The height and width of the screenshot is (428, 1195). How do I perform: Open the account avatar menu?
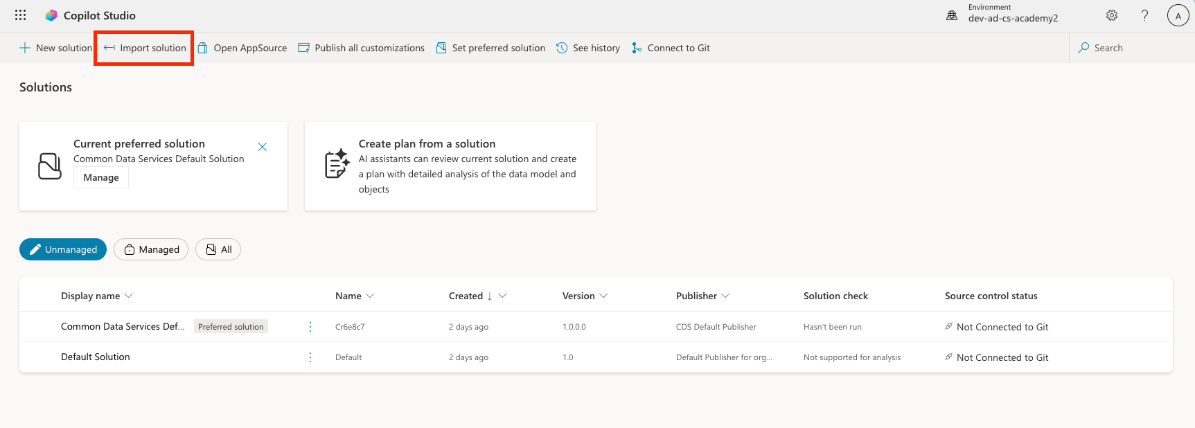point(1178,15)
